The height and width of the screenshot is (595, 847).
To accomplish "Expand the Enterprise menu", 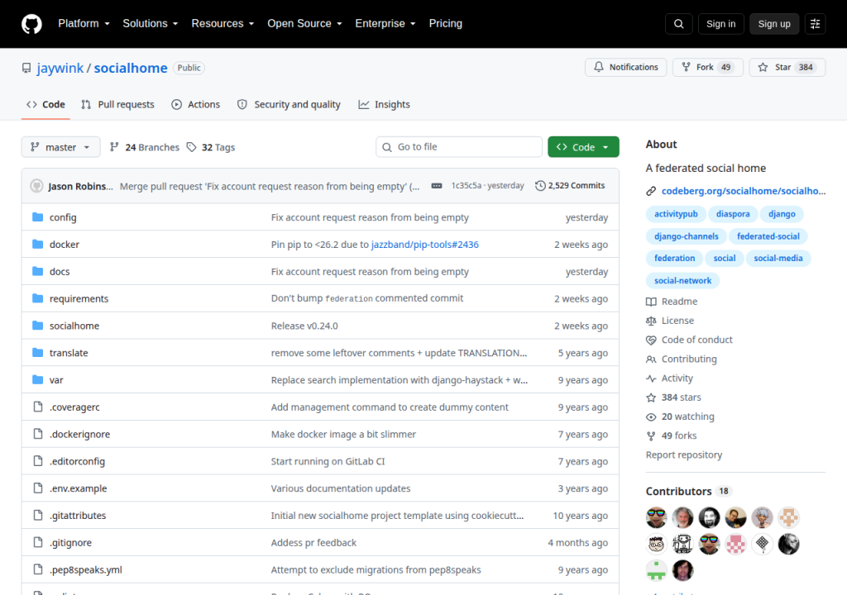I will (385, 24).
